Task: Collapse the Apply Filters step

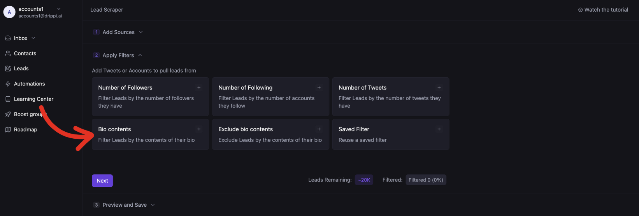Action: pos(140,55)
